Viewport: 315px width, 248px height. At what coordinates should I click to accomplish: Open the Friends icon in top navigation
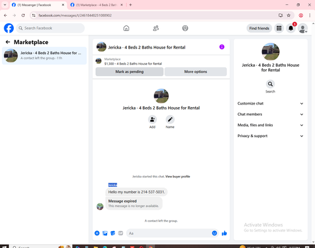(156, 28)
